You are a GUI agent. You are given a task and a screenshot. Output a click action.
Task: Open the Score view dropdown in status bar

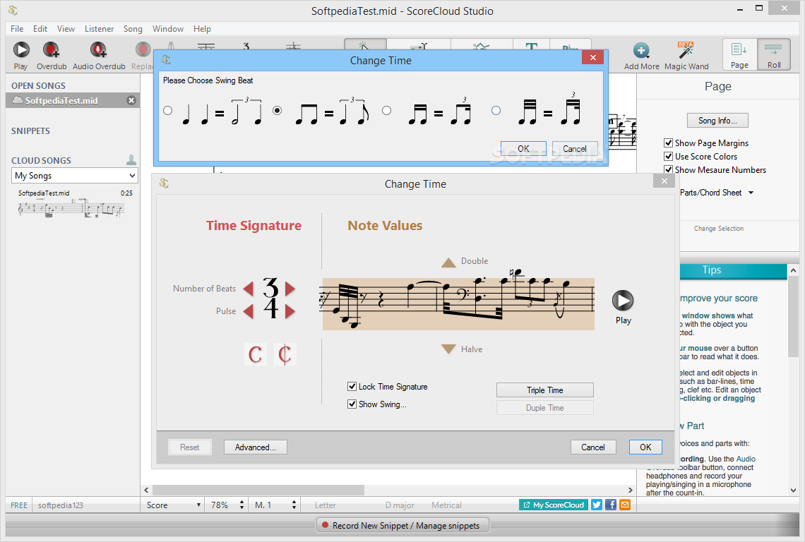coord(173,505)
